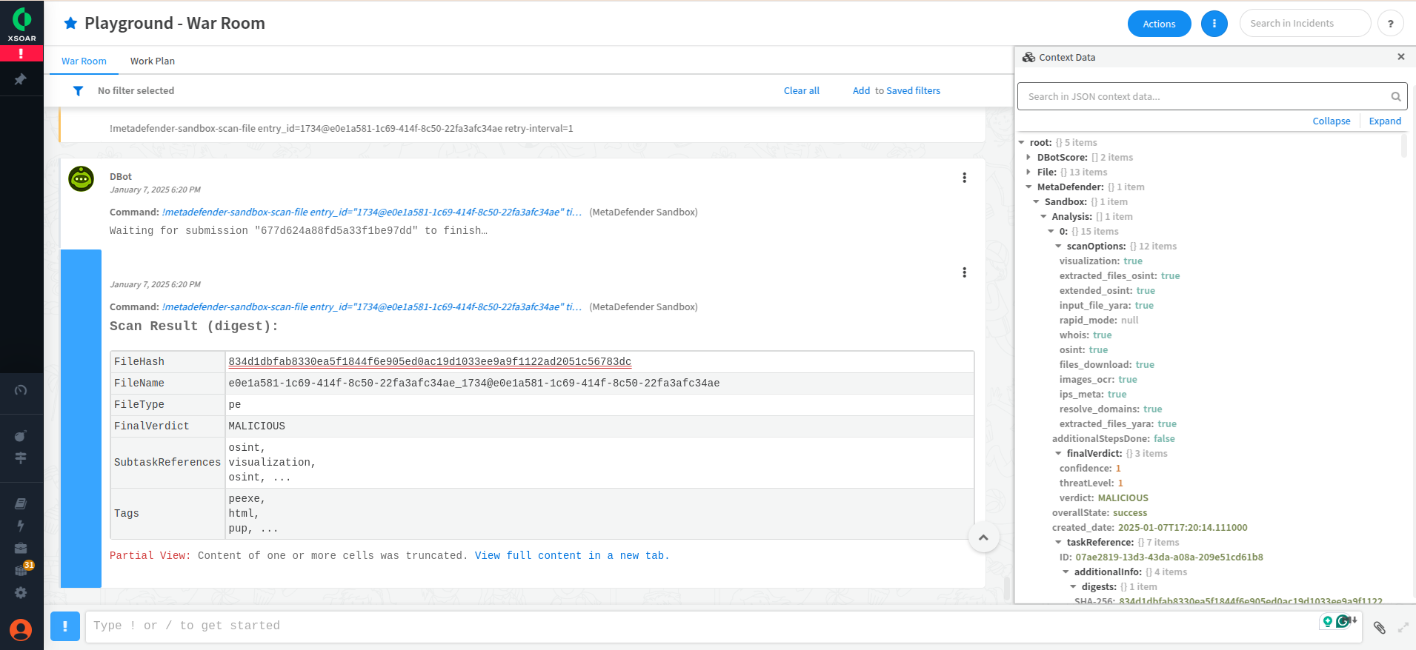Switch to the Work Plan tab
Viewport: 1416px width, 650px height.
tap(153, 61)
